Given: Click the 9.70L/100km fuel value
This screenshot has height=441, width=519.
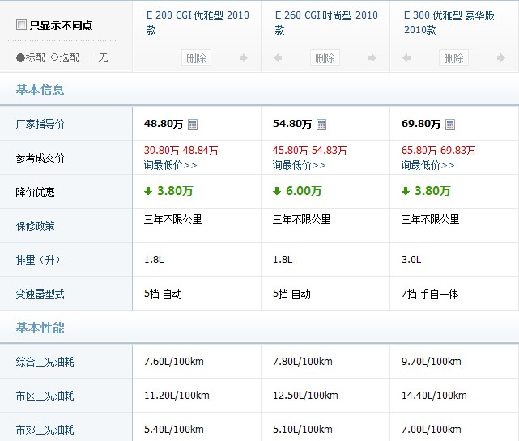Looking at the screenshot, I should pyautogui.click(x=432, y=361).
